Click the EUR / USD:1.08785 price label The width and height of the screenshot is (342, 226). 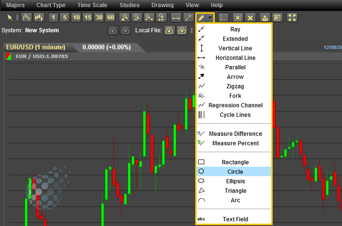(42, 56)
